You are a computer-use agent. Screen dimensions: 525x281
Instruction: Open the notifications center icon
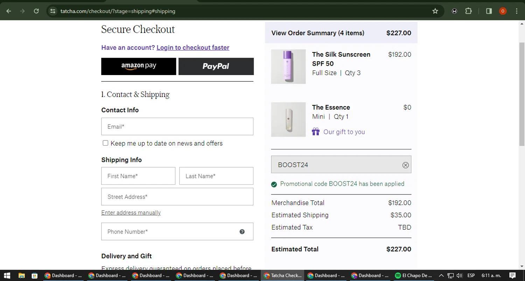click(x=512, y=275)
